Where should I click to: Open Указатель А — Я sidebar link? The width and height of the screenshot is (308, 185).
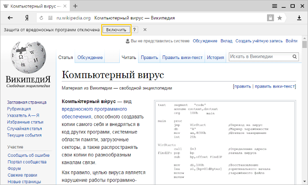23,115
